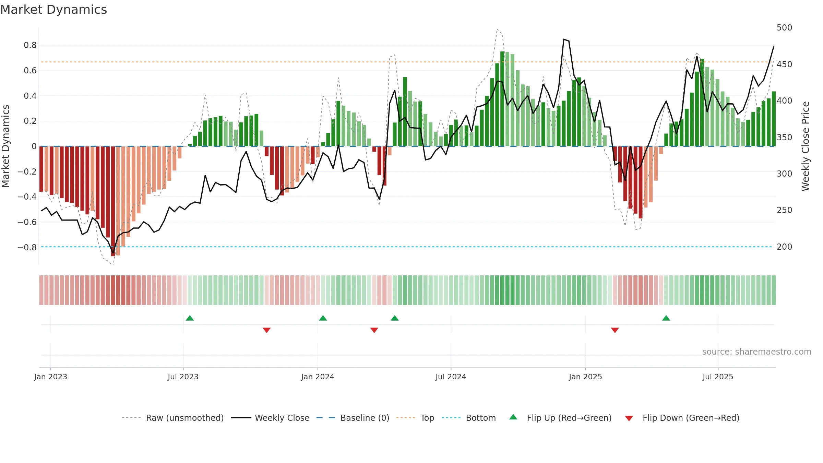Screen dimensions: 823x463
Task: Click the 500 tick on the price axis
Action: pos(785,27)
